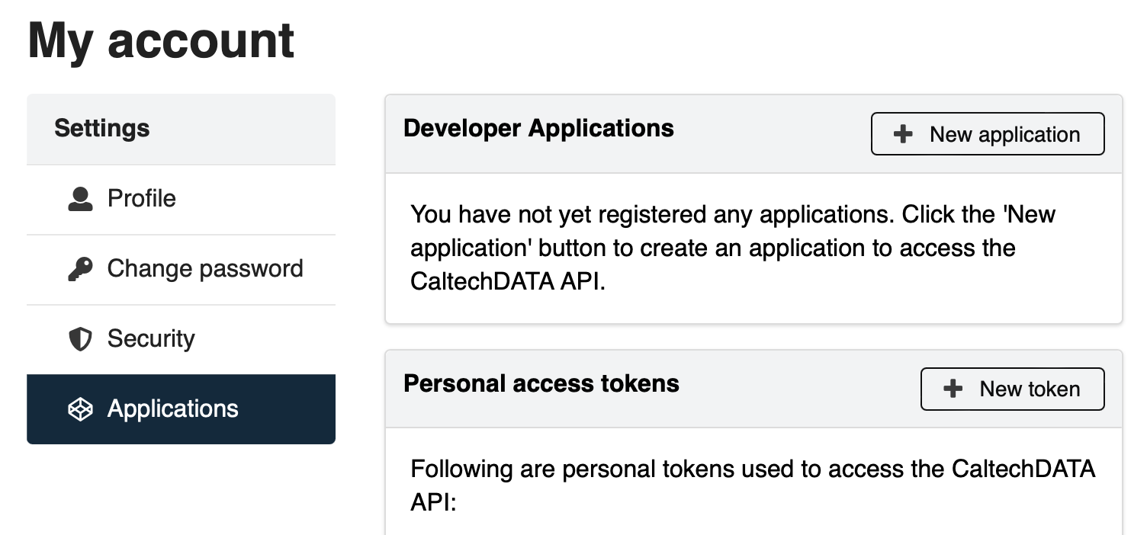The height and width of the screenshot is (535, 1147).
Task: Click the Personal access tokens panel title
Action: [x=541, y=383]
